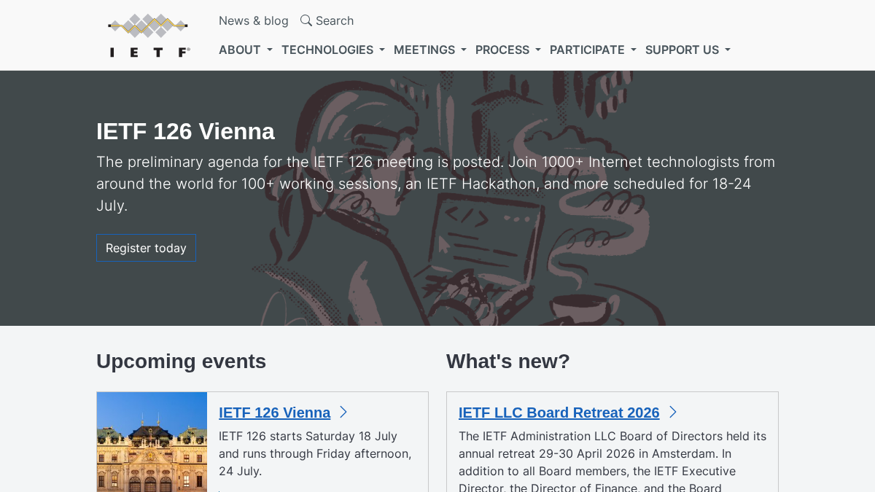Open the MEETINGS dropdown menu
This screenshot has height=492, width=875.
point(430,50)
